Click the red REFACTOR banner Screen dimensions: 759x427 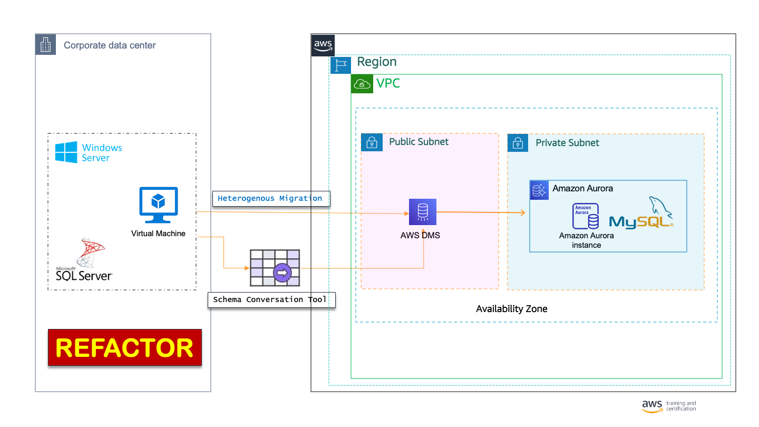[125, 348]
